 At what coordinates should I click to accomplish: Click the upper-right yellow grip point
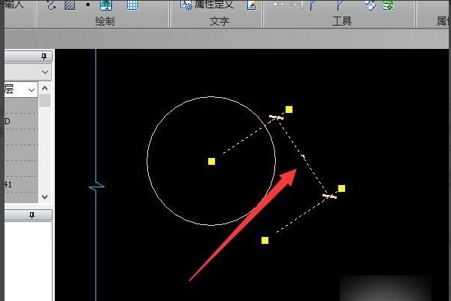pyautogui.click(x=289, y=109)
